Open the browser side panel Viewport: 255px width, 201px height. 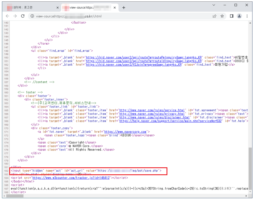point(232,16)
